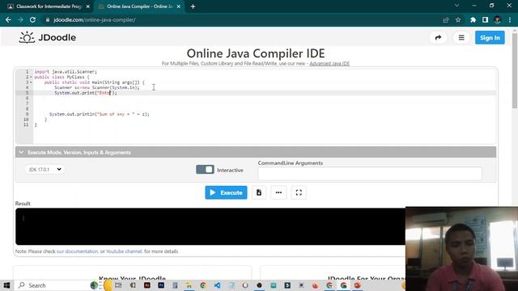Open Task View on the taskbar
Viewport: 518px width, 291px height.
click(118, 285)
